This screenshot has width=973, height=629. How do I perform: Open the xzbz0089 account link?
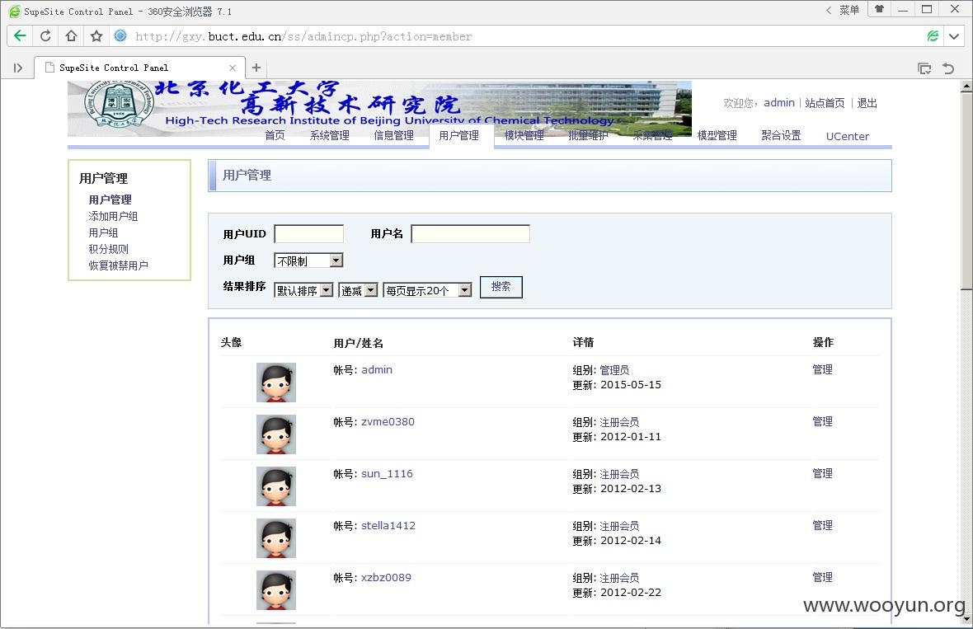pyautogui.click(x=386, y=578)
